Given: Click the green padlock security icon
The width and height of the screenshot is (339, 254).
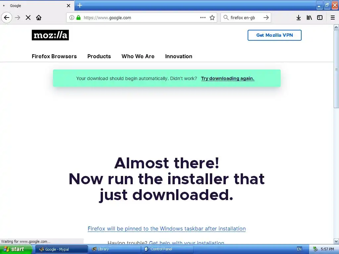Looking at the screenshot, I should (x=78, y=18).
